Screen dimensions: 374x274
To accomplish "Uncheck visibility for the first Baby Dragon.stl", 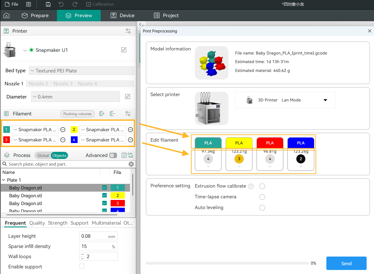I will [105, 188].
